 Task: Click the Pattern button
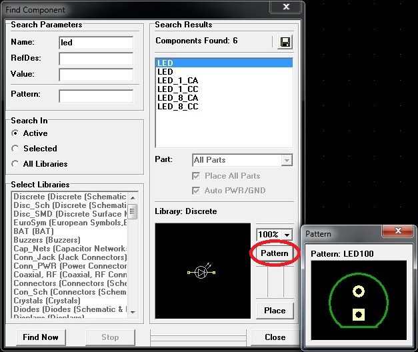pos(275,253)
